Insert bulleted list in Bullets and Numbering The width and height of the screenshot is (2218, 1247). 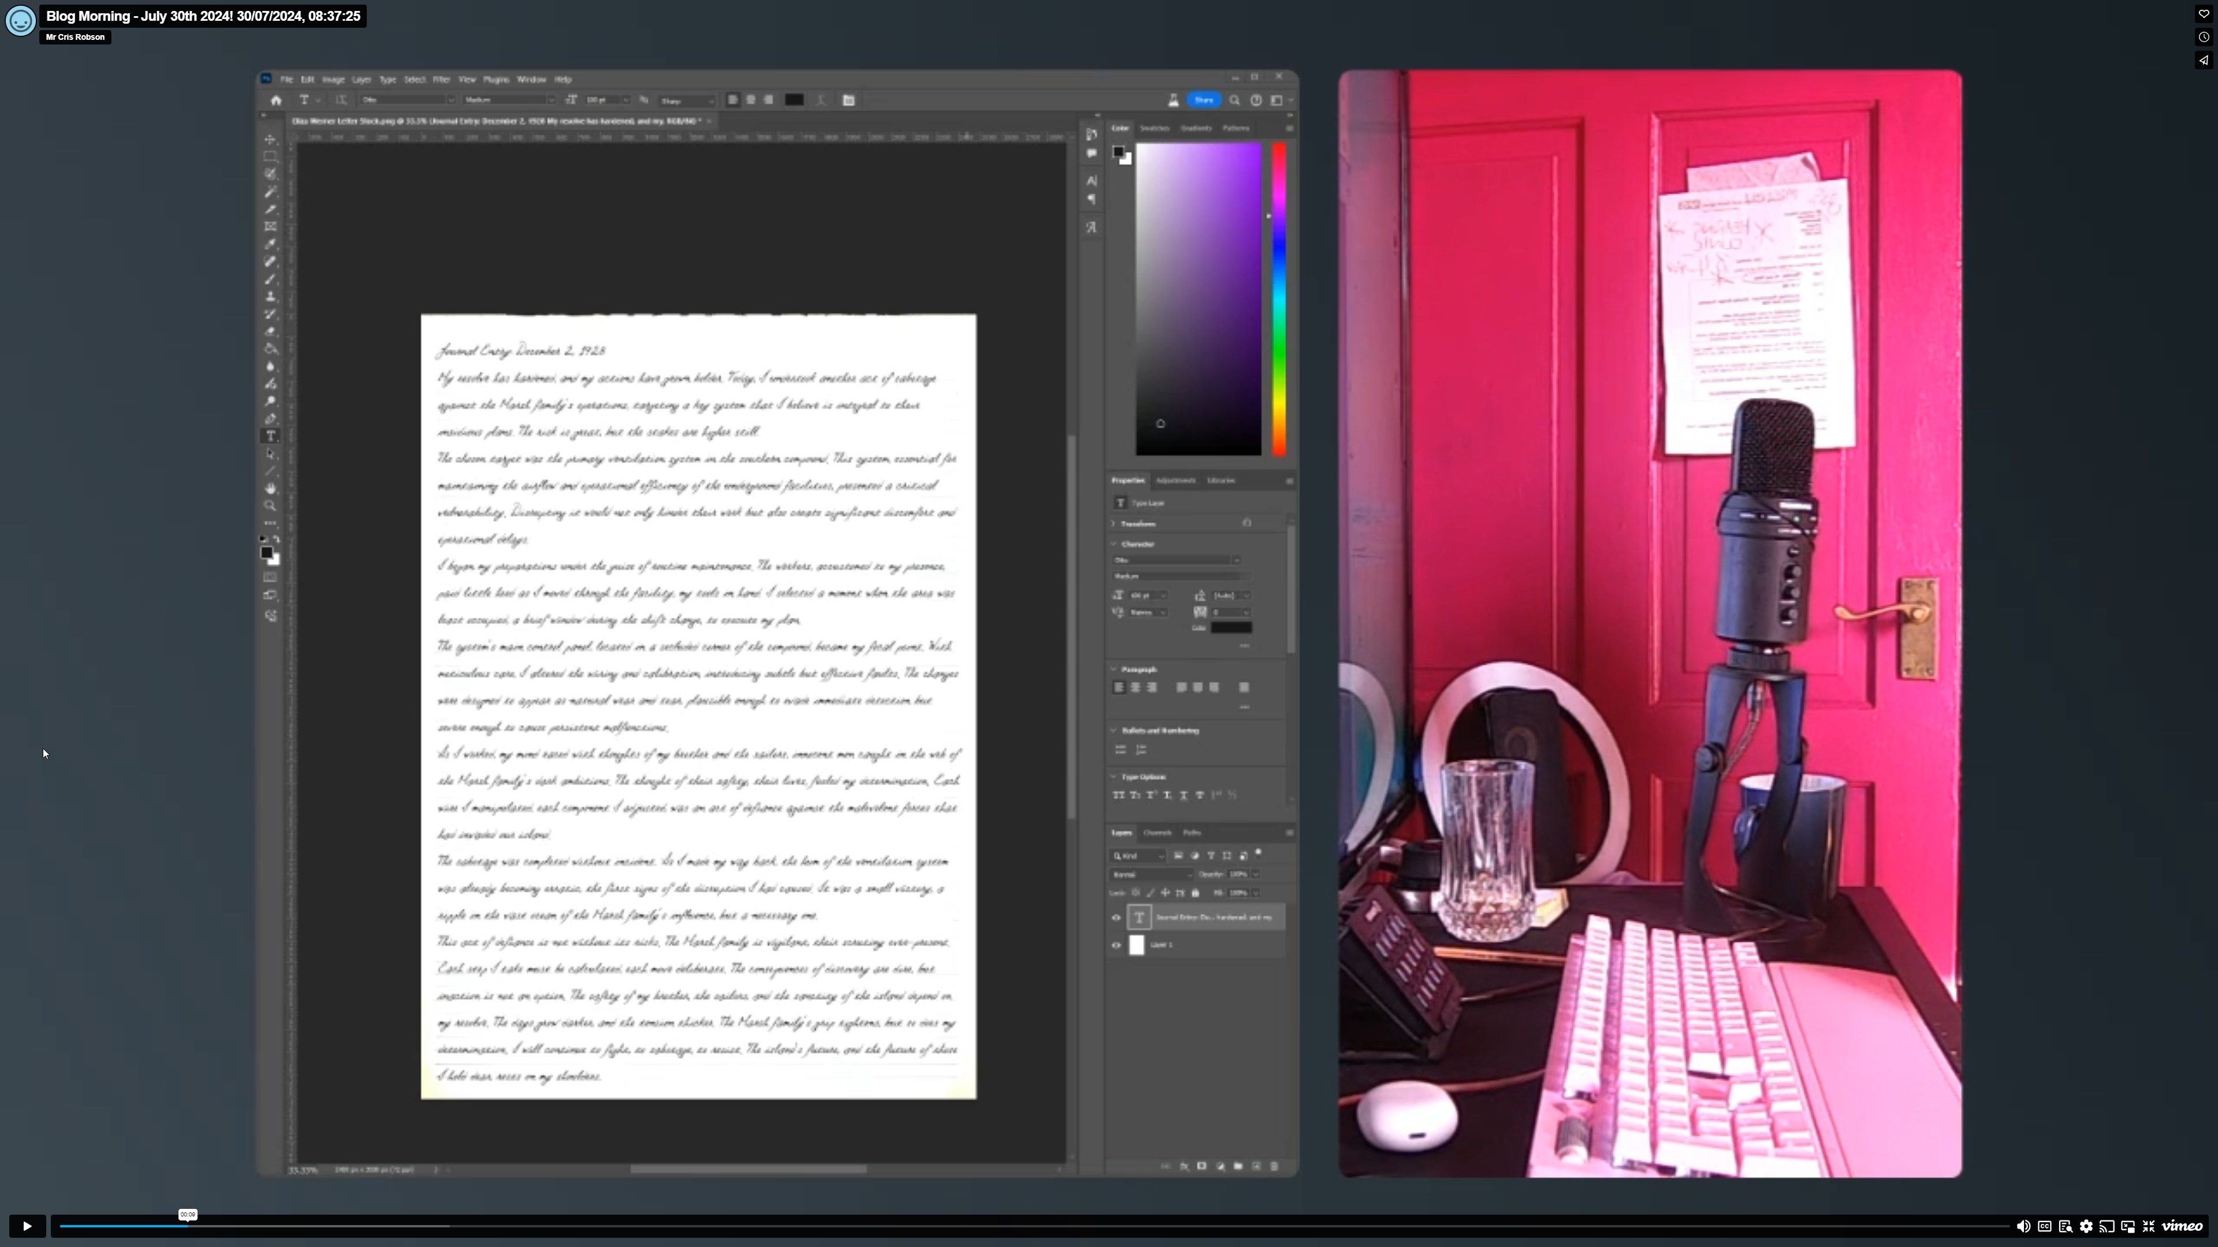point(1121,749)
